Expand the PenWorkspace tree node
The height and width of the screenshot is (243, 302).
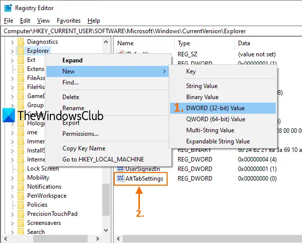click(x=13, y=196)
